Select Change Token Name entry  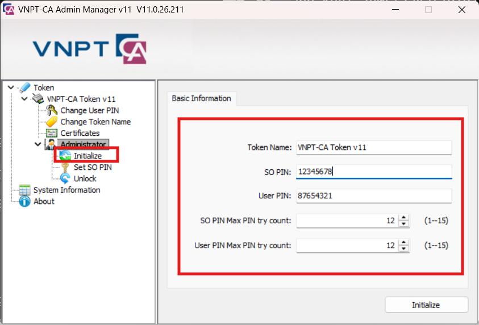pyautogui.click(x=95, y=122)
